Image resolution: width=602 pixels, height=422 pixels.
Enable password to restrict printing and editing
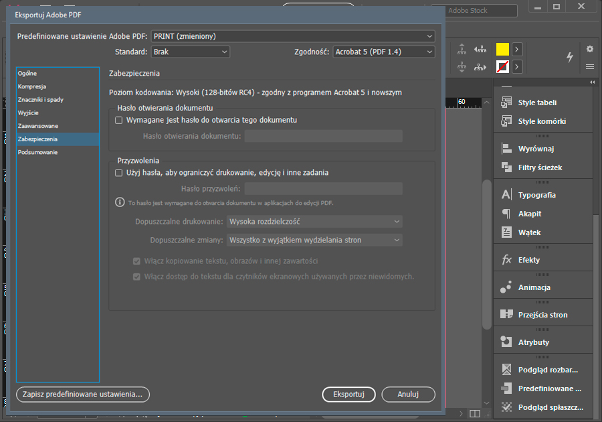[x=119, y=173]
